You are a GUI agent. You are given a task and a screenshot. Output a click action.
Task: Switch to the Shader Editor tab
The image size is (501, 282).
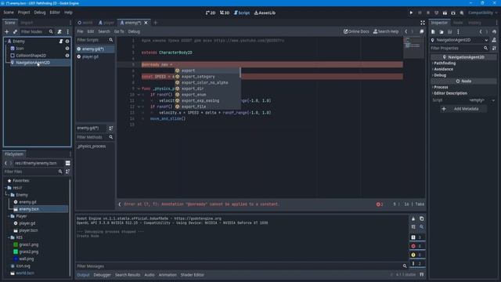192,275
